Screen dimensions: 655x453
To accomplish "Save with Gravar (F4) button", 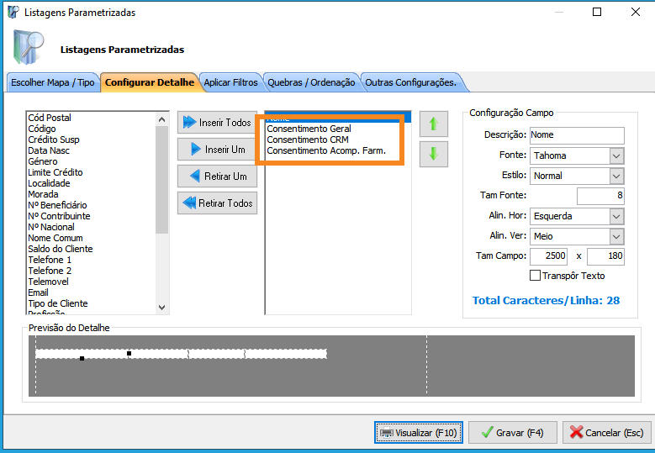I will tap(512, 433).
